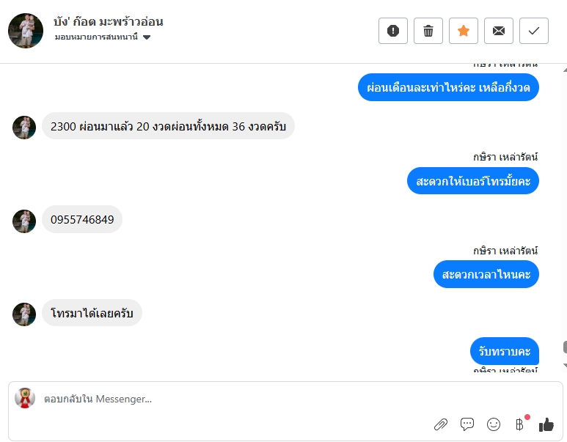Screen dimensions: 567x442
Task: Open customer profile picture in header
Action: tap(26, 31)
